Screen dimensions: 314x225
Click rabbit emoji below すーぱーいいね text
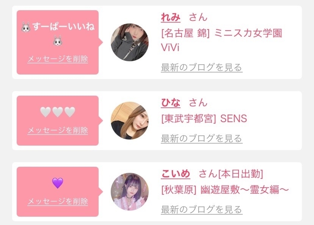tap(58, 41)
